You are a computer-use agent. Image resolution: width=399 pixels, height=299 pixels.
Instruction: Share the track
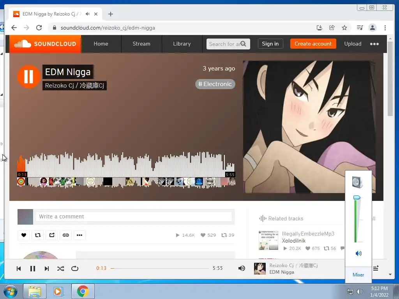coord(52,235)
